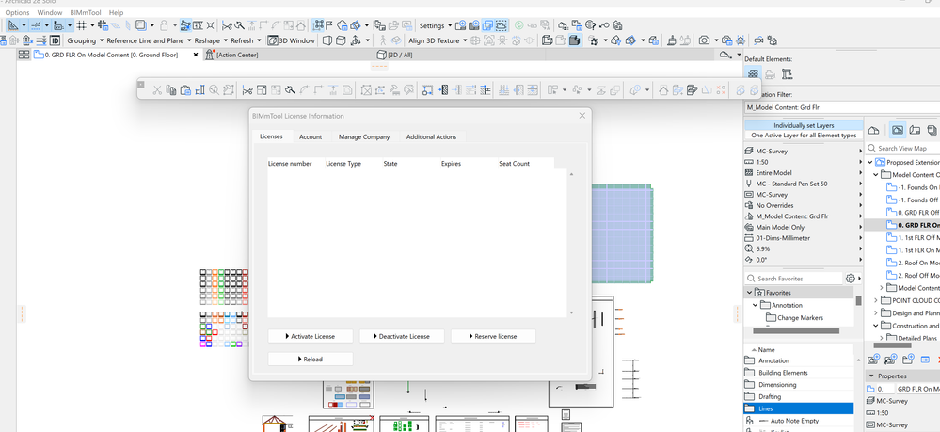Screen dimensions: 940x432
Task: Select the Dimensioning folder in list
Action: (x=777, y=385)
